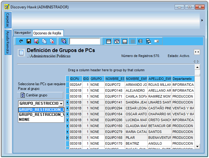Click the grid scrollbar down arrow
Screen dimensions: 209x158
tap(197, 147)
